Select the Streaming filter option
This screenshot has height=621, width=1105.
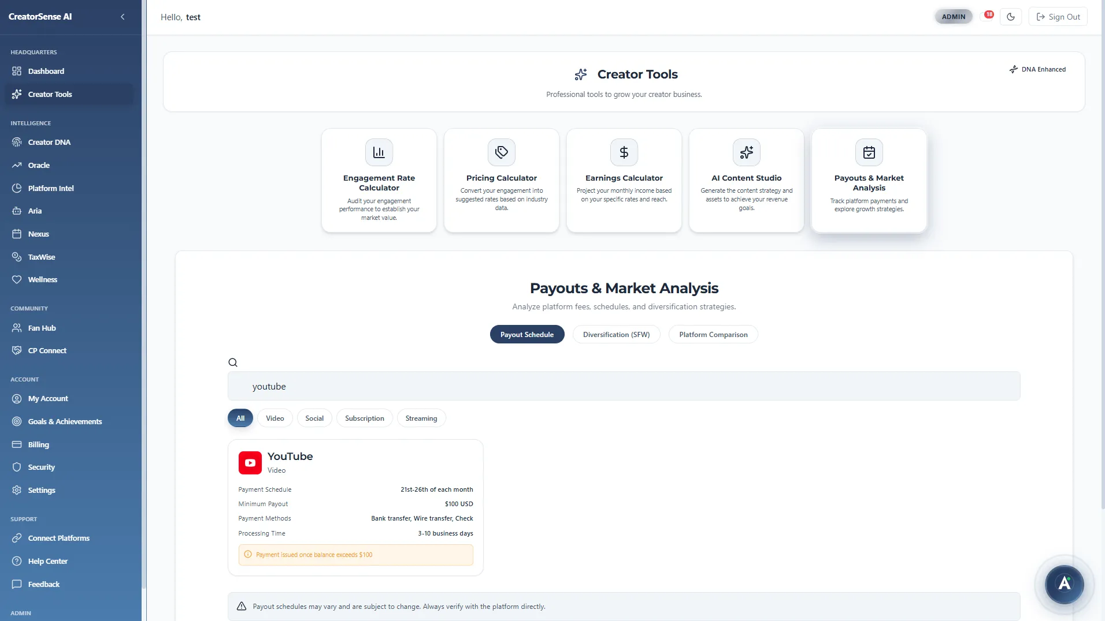421,418
